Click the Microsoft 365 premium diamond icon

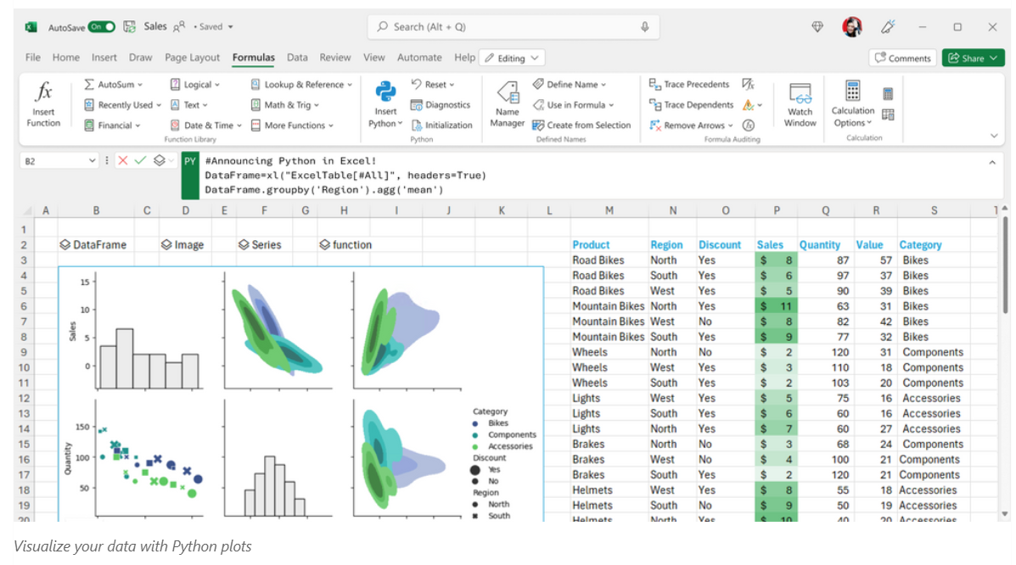(x=817, y=26)
